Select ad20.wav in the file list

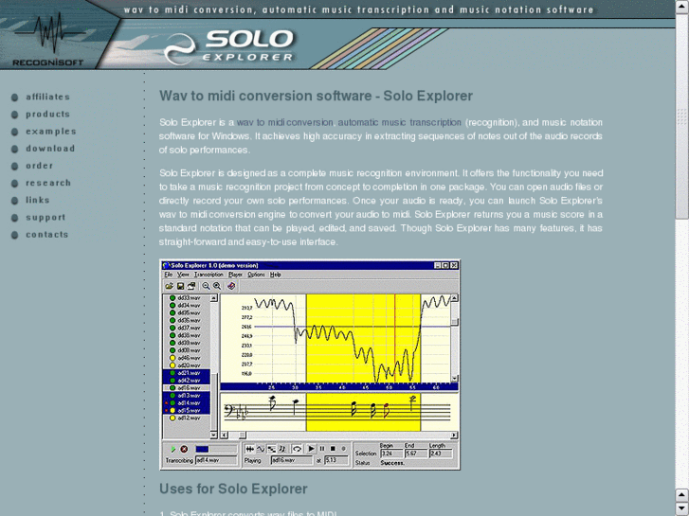189,365
